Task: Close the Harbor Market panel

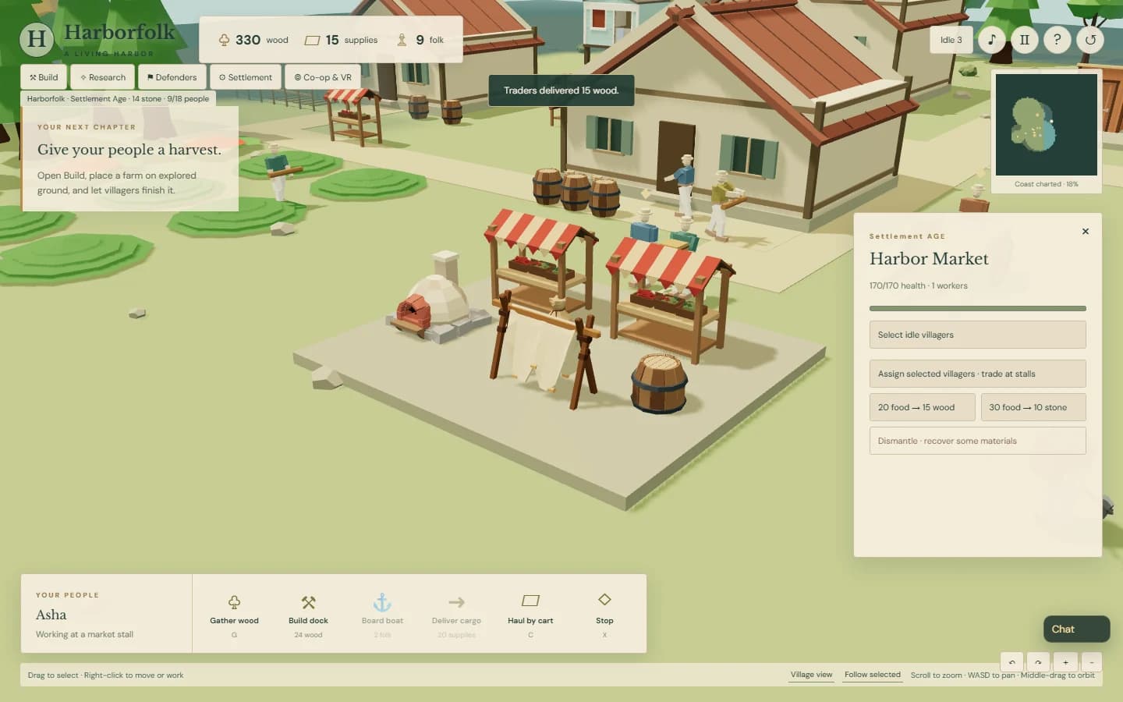Action: tap(1086, 231)
